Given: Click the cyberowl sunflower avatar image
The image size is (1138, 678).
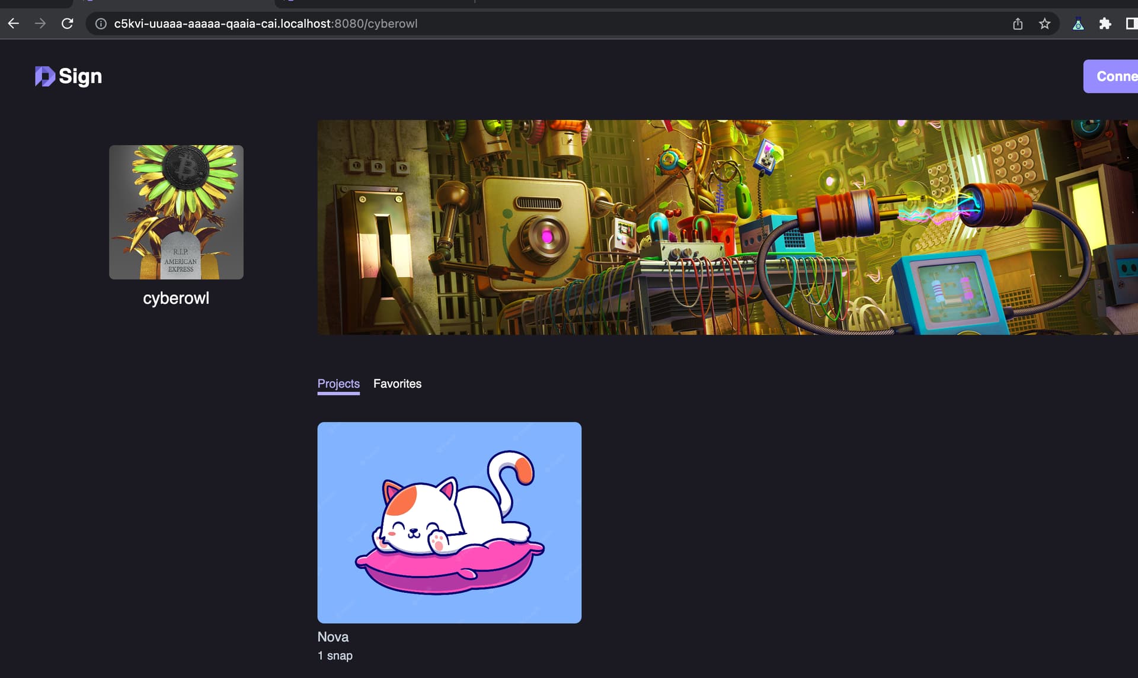Looking at the screenshot, I should tap(176, 212).
